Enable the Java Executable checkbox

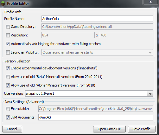pyautogui.click(x=8, y=109)
